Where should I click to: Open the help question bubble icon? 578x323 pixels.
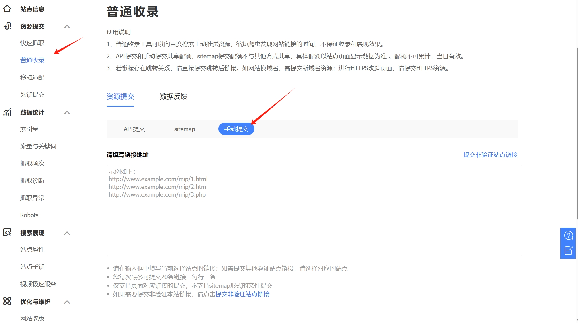pos(568,236)
